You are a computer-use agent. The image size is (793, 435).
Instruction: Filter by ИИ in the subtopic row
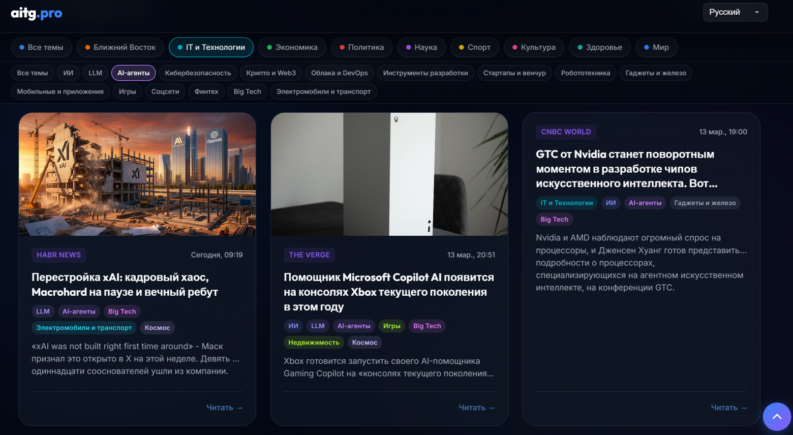click(68, 73)
